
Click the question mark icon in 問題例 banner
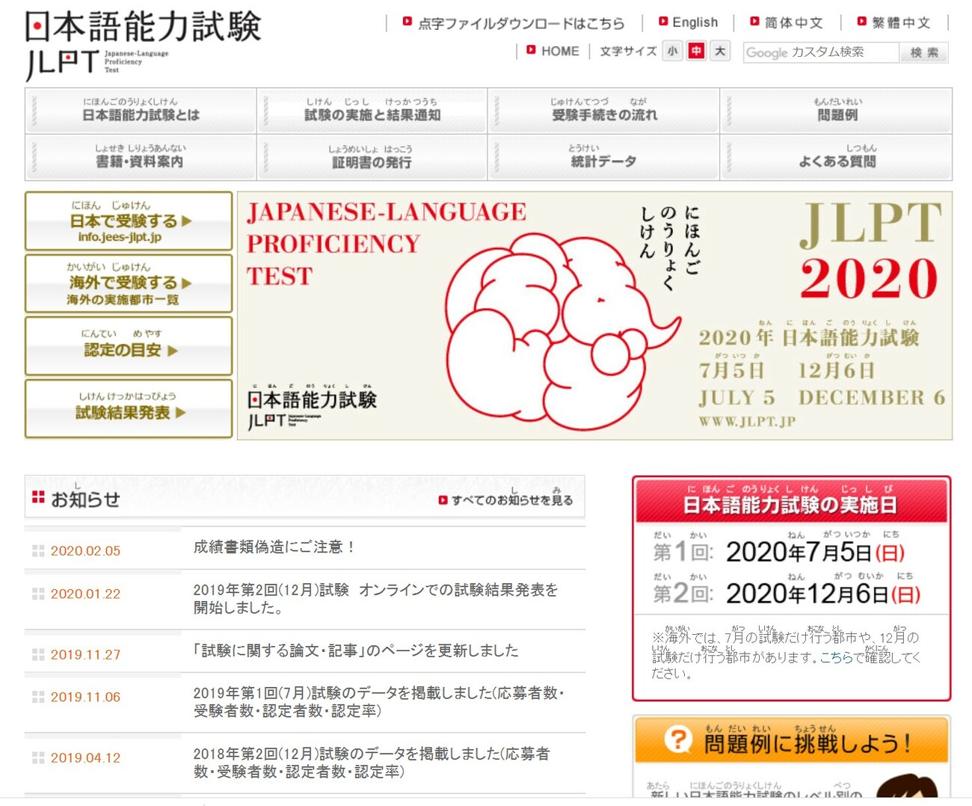678,740
